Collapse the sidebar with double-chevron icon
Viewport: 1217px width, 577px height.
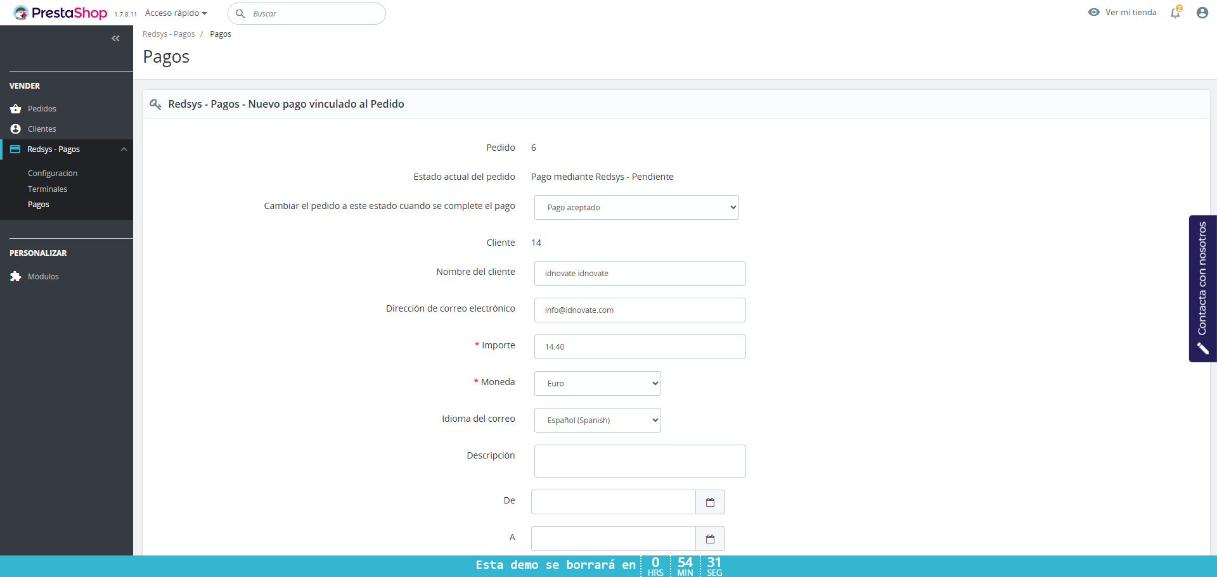tap(115, 39)
